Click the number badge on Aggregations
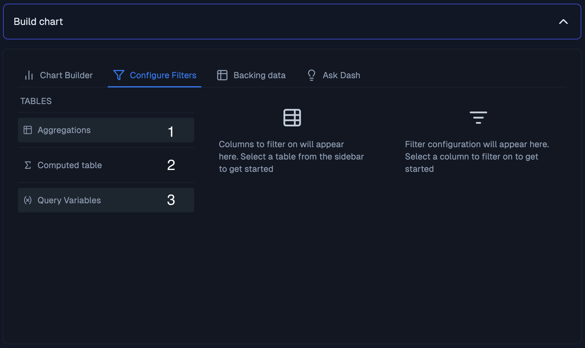This screenshot has height=348, width=585. pos(171,131)
